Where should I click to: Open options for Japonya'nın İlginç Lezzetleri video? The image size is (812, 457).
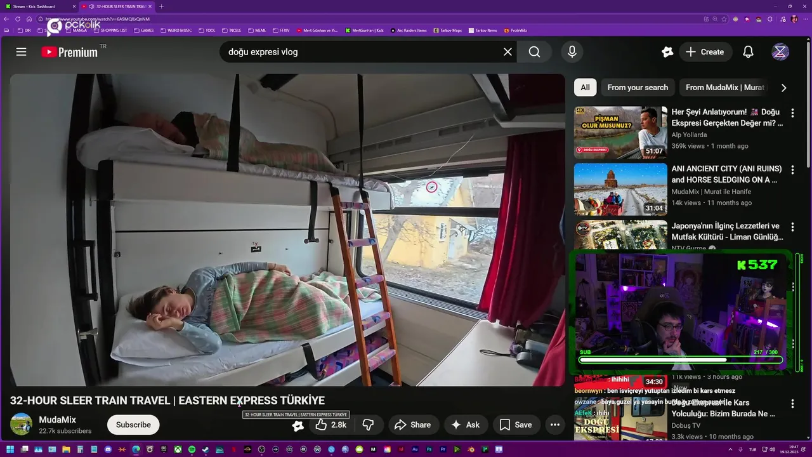coord(792,227)
